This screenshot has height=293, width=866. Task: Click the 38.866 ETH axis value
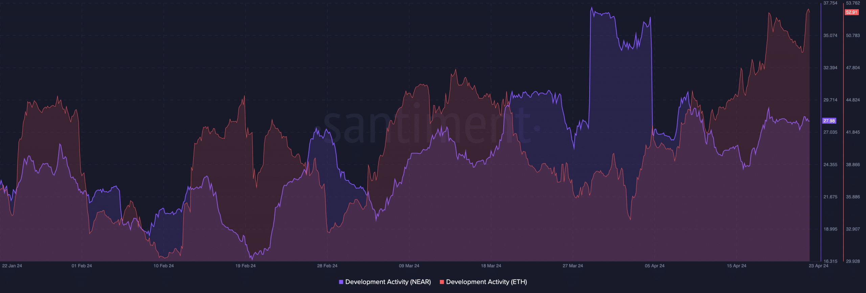[x=853, y=165]
